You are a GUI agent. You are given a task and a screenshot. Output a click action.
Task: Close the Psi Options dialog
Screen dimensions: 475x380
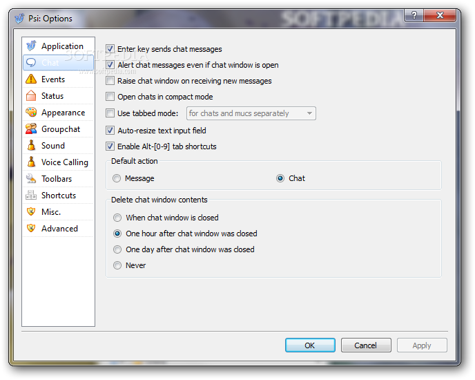coord(440,15)
